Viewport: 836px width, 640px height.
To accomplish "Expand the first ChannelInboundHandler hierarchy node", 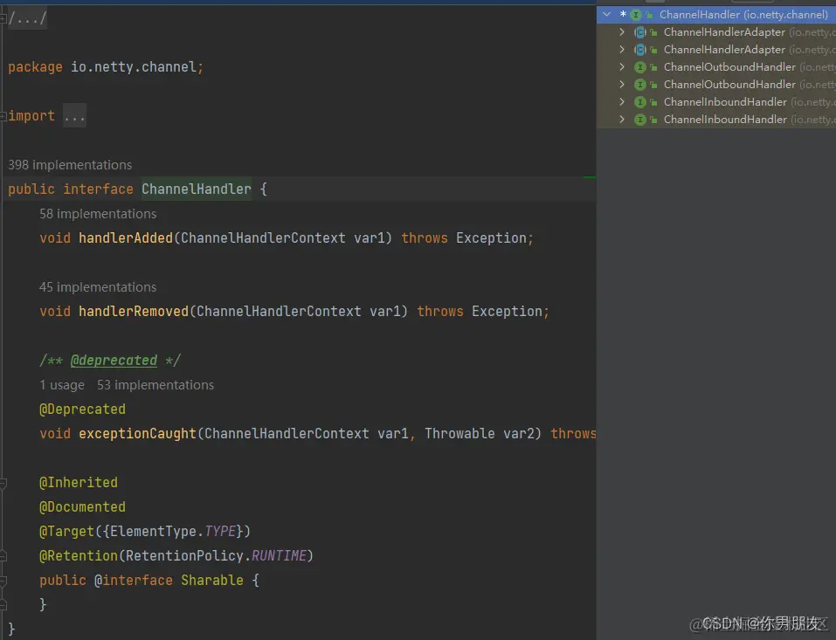I will point(622,102).
